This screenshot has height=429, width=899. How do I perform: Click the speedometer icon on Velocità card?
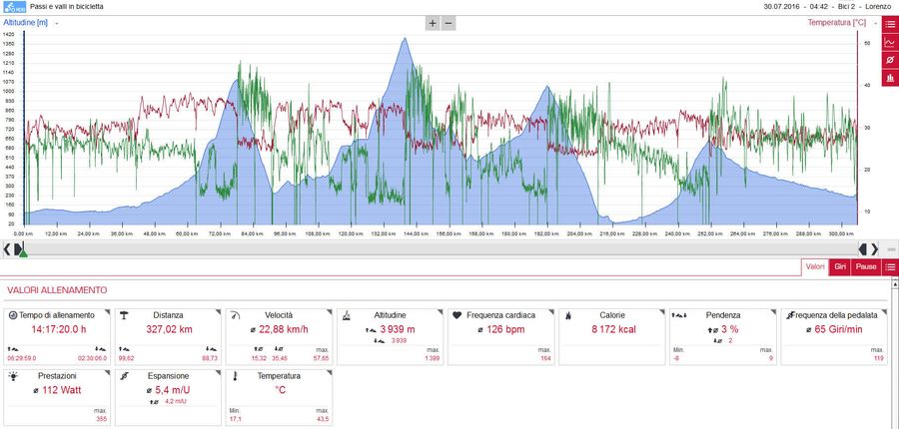pyautogui.click(x=235, y=315)
